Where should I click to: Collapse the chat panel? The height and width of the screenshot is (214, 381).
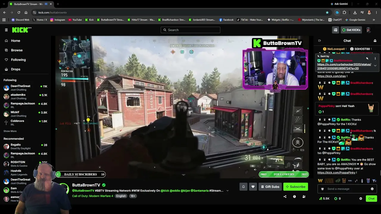(319, 41)
